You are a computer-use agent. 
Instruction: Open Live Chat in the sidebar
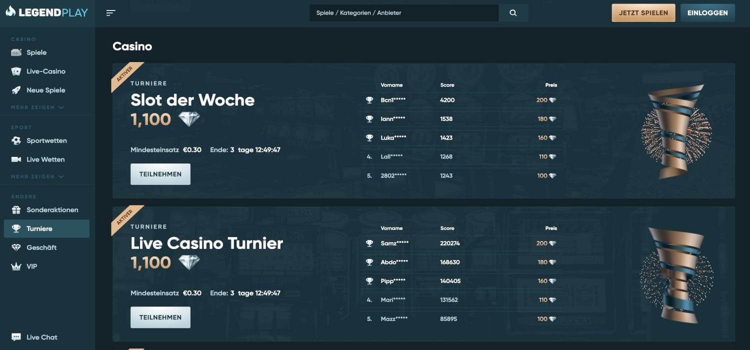pos(41,337)
